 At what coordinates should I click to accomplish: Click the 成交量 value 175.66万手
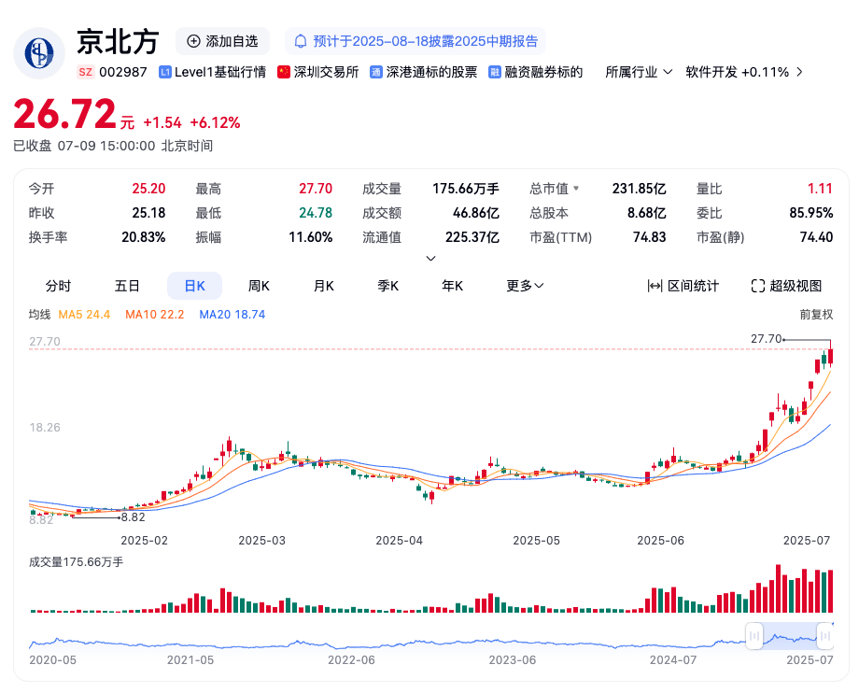466,189
